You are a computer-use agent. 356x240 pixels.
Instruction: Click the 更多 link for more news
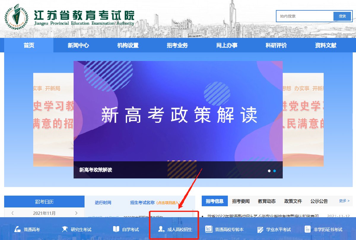click(x=344, y=201)
